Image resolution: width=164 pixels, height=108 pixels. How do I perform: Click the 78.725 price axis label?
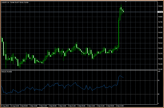160,27
